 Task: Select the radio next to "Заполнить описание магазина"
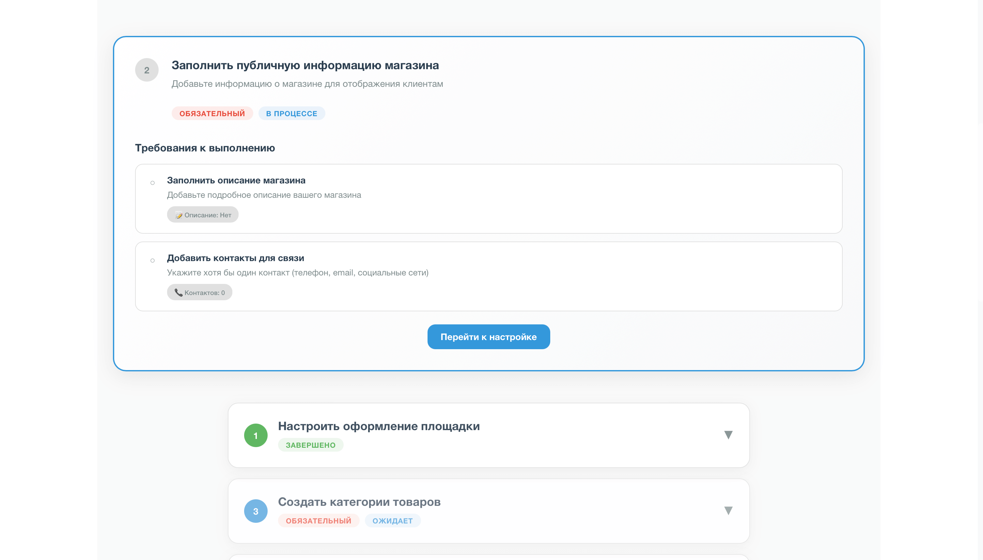[x=152, y=183]
